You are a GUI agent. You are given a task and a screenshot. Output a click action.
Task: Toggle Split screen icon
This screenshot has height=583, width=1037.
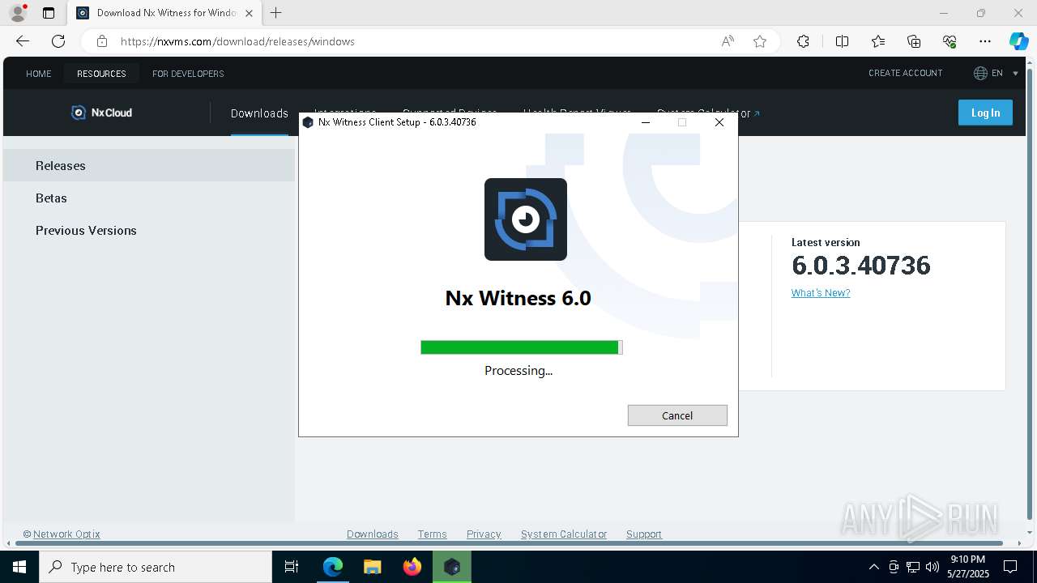[842, 41]
